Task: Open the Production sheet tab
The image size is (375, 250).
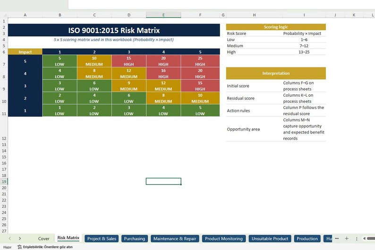Action: click(307, 239)
